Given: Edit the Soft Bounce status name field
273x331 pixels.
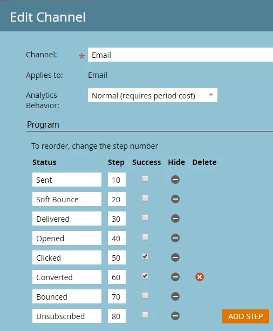Looking at the screenshot, I should click(67, 199).
